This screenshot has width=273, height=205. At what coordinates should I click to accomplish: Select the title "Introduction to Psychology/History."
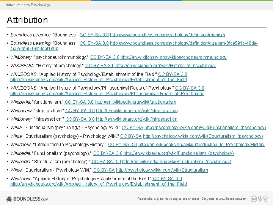(x=70, y=145)
